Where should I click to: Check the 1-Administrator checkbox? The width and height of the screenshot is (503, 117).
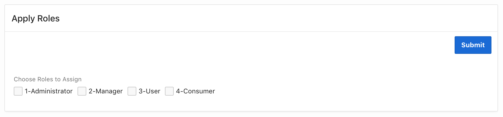[18, 91]
